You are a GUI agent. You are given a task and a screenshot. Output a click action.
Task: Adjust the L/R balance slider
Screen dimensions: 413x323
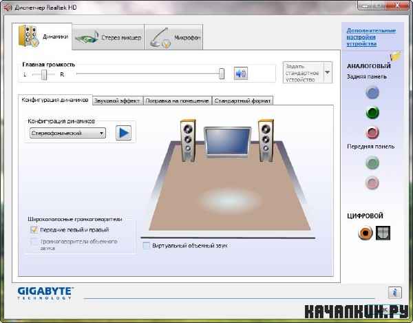coord(44,74)
